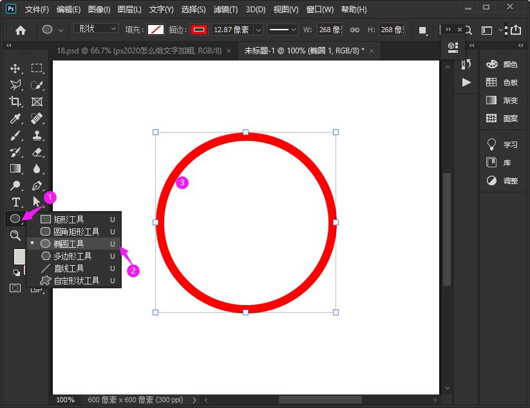Select the Horizontal Type tool
Viewport: 530px width, 408px height.
pos(15,203)
